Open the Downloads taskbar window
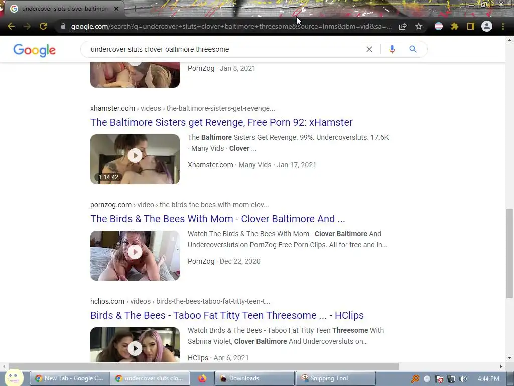The image size is (514, 386). point(254,378)
